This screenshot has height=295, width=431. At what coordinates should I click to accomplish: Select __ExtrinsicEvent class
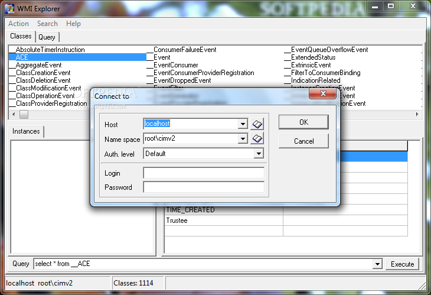coord(308,65)
